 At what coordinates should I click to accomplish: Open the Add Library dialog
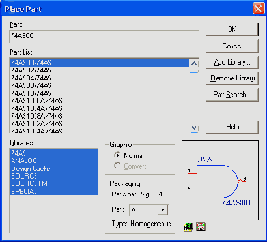pos(232,63)
